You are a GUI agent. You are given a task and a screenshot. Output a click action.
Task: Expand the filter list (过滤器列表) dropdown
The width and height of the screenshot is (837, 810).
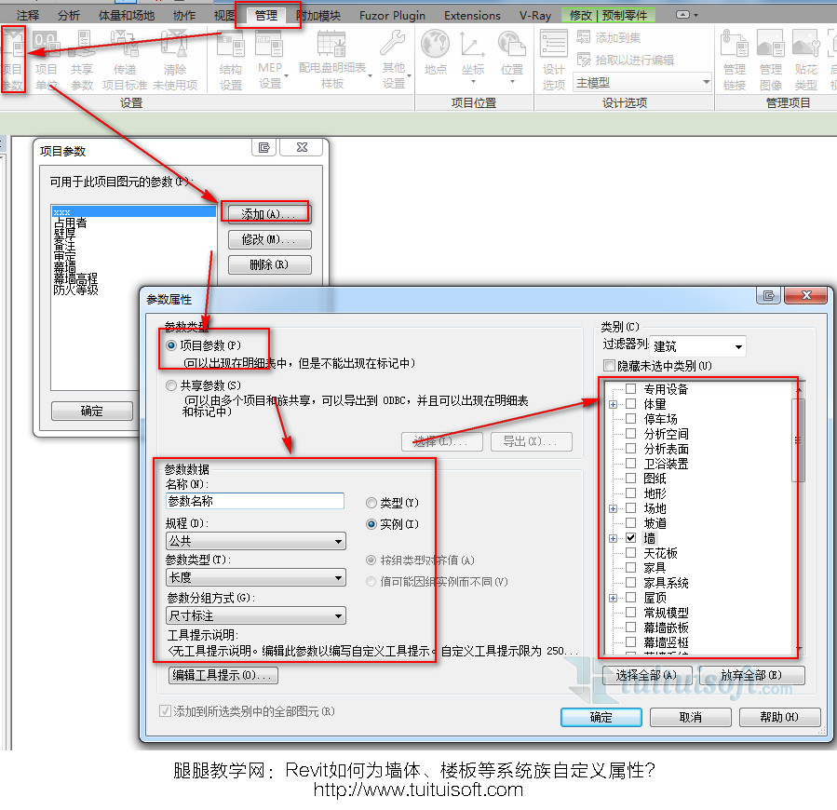coord(698,347)
